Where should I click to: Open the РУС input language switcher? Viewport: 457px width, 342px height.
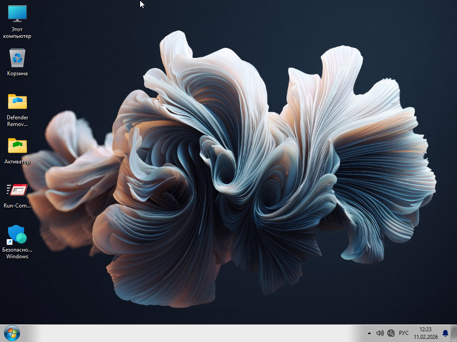click(x=403, y=333)
